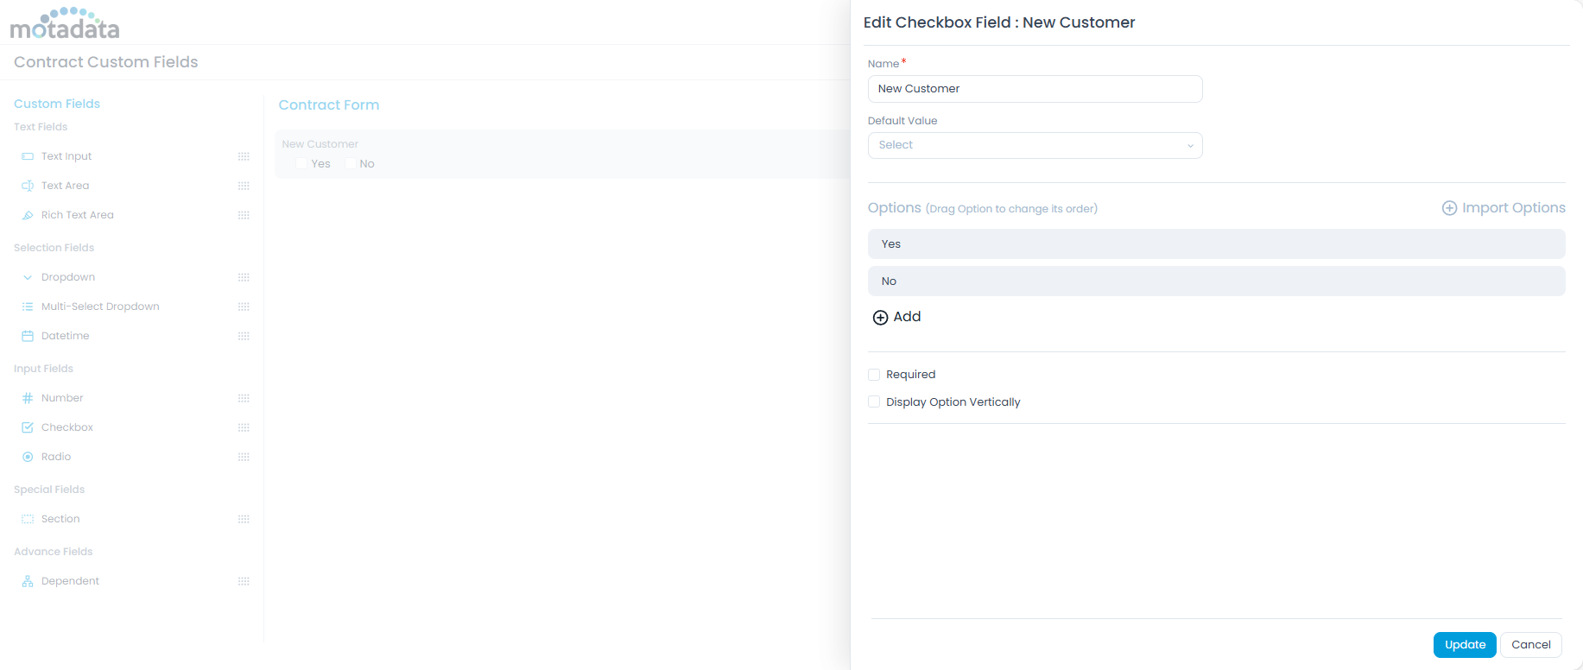Click the Name input field
Viewport: 1583px width, 670px height.
(x=1035, y=89)
